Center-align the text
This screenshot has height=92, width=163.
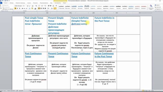[x=41, y=8]
